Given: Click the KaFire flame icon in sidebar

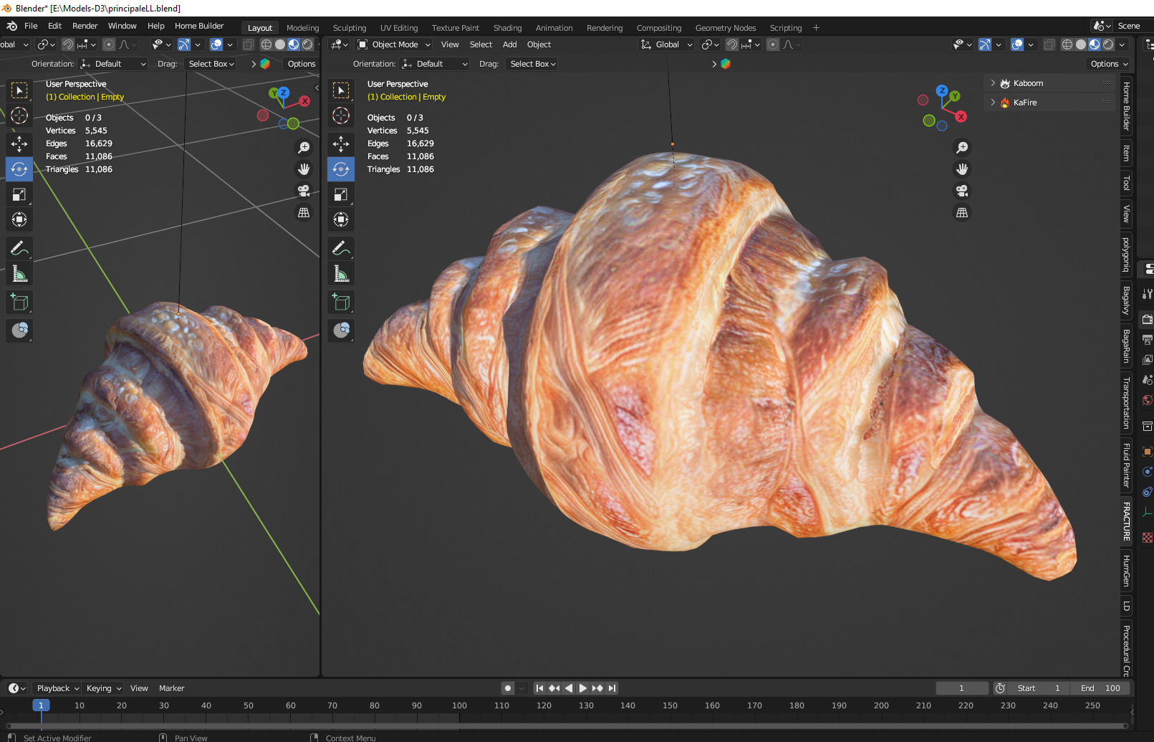Looking at the screenshot, I should 1005,103.
